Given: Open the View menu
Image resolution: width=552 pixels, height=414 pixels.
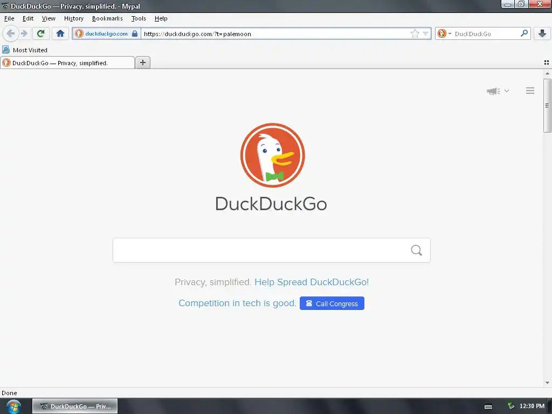Looking at the screenshot, I should click(x=49, y=18).
